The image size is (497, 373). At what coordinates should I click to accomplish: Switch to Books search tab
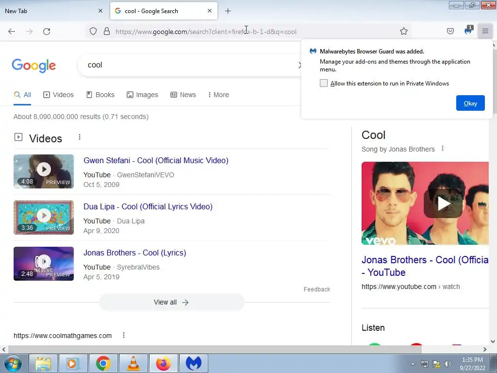[x=100, y=95]
